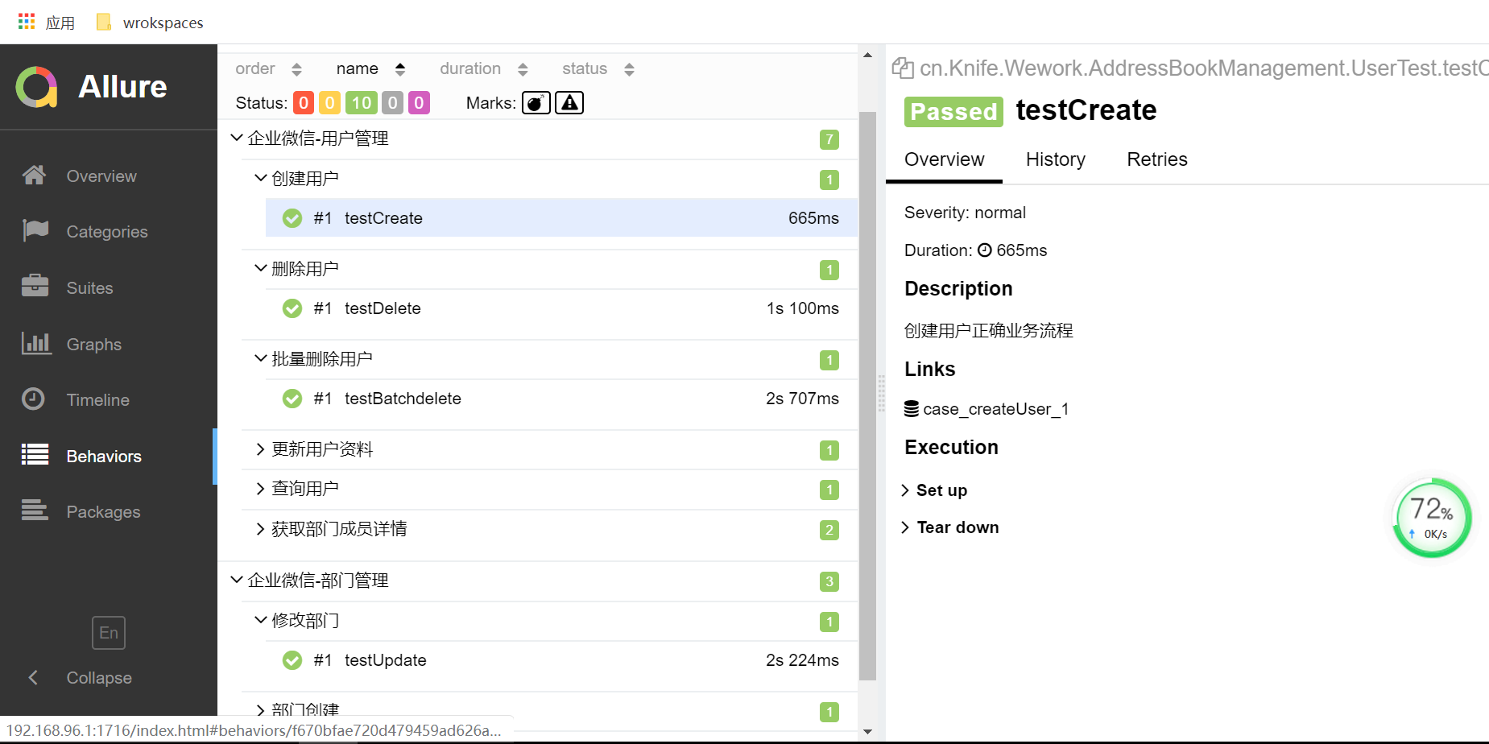Open Categories from the sidebar
Screen dimensions: 1489x744
coord(106,232)
